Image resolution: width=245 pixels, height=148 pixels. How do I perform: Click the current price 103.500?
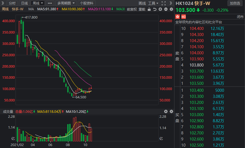(x=186, y=10)
